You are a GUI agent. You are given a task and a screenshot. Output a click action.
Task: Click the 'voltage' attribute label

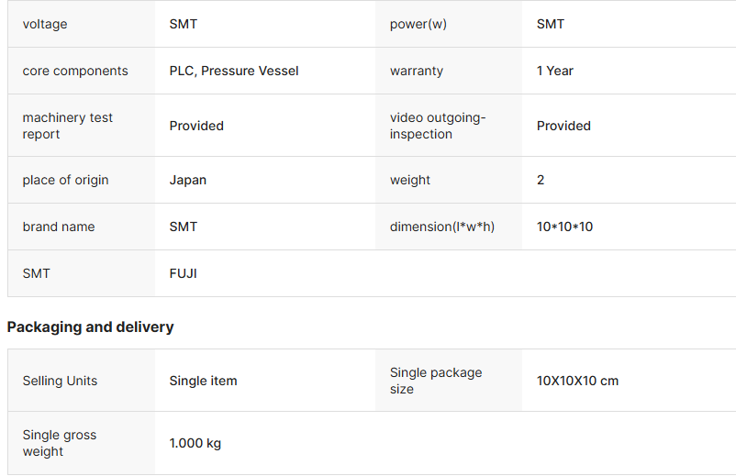point(45,24)
